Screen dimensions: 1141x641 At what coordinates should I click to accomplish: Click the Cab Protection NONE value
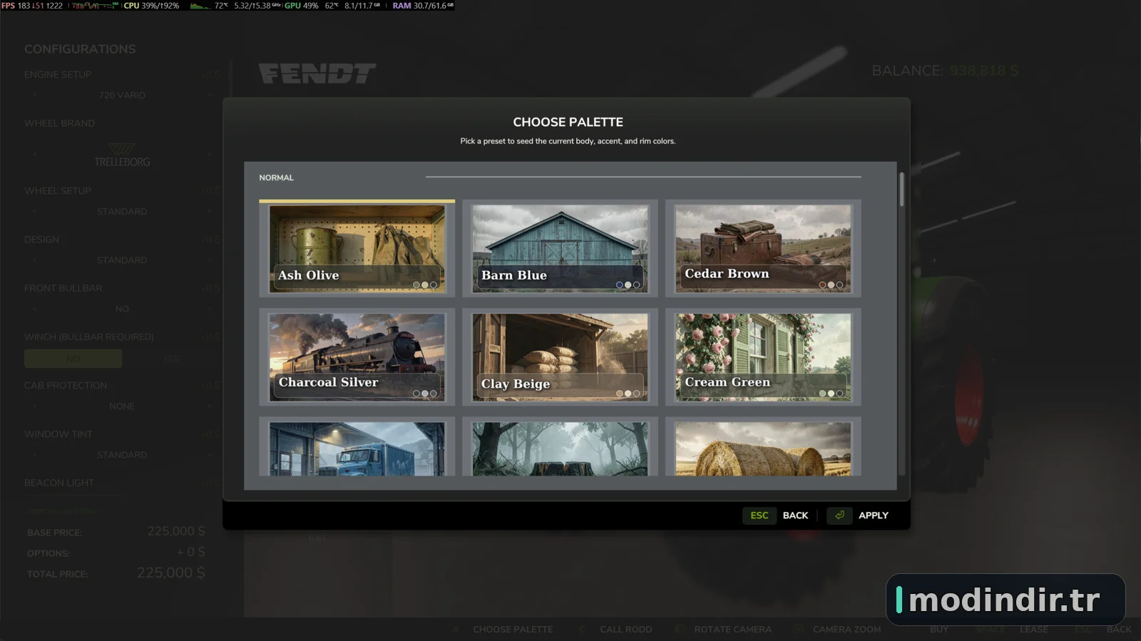(122, 406)
